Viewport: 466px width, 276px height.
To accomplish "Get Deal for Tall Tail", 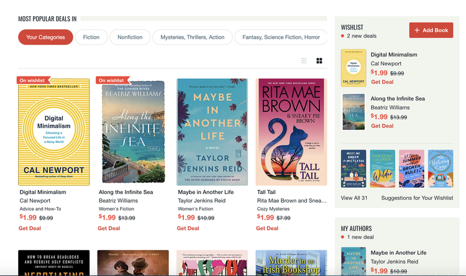I will [x=267, y=228].
